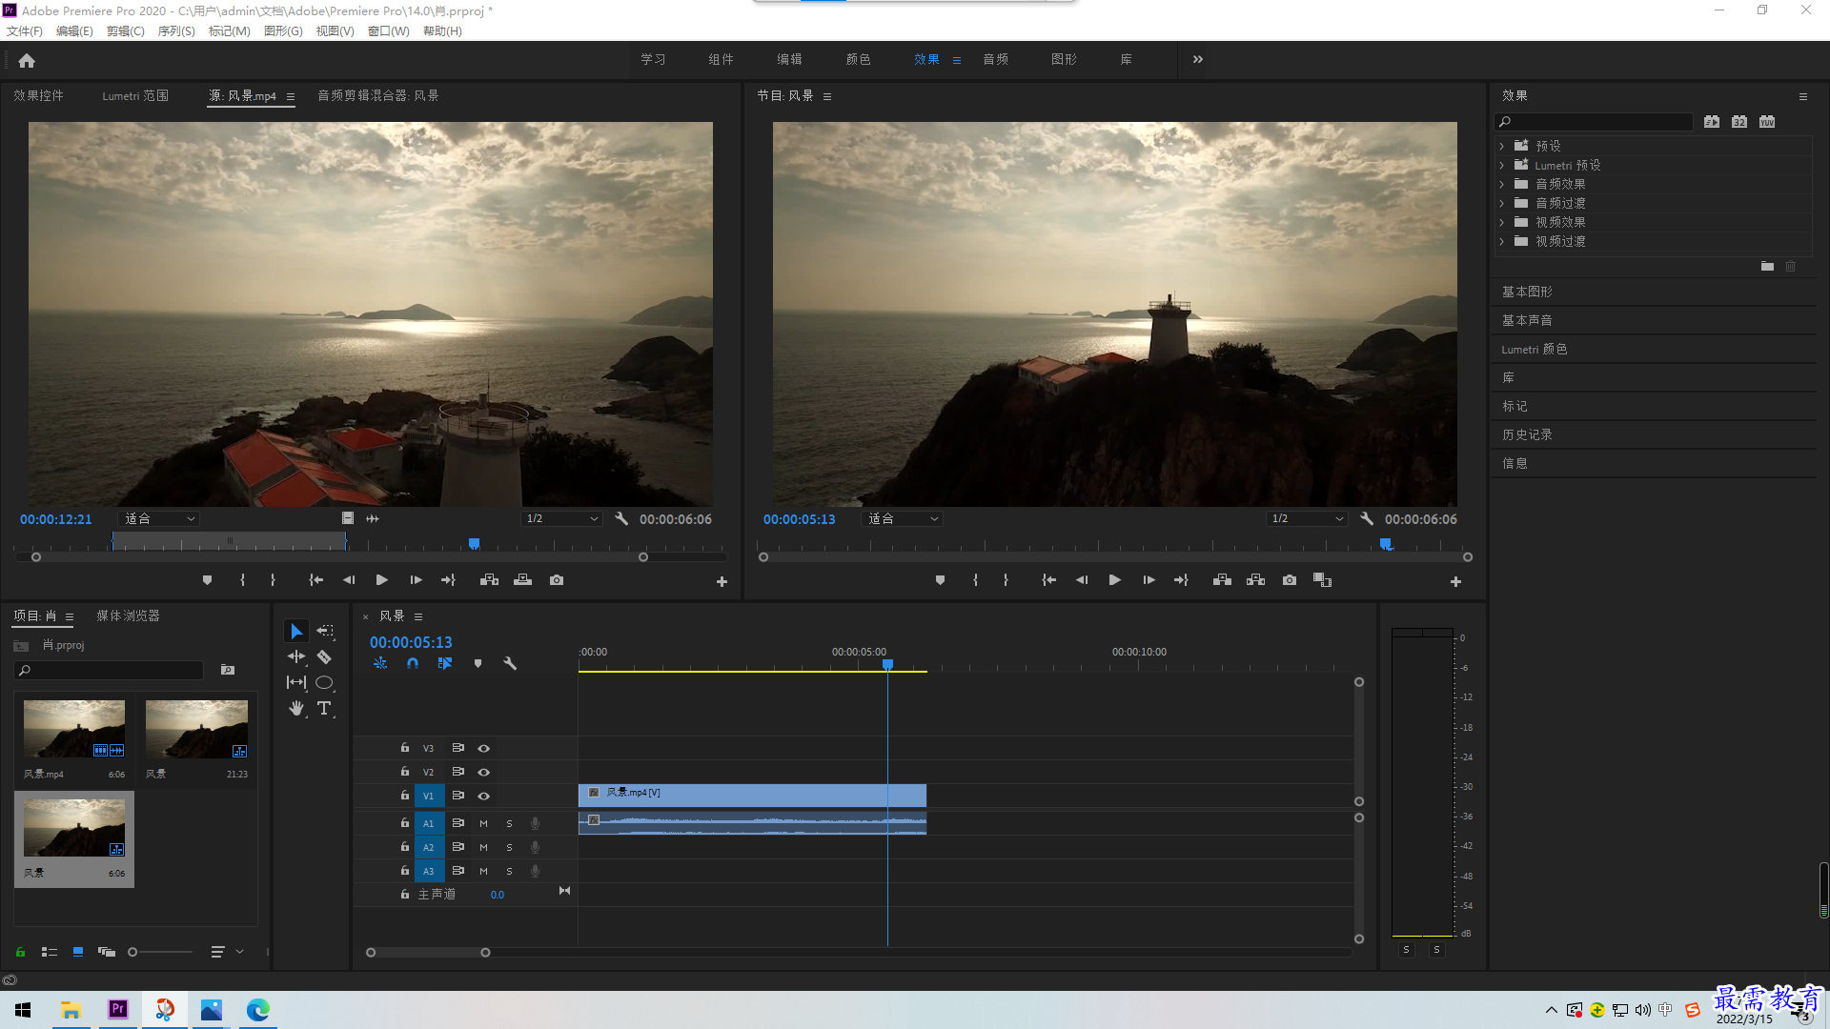Open the 窗口(W) menu
Image resolution: width=1830 pixels, height=1029 pixels.
pos(388,30)
